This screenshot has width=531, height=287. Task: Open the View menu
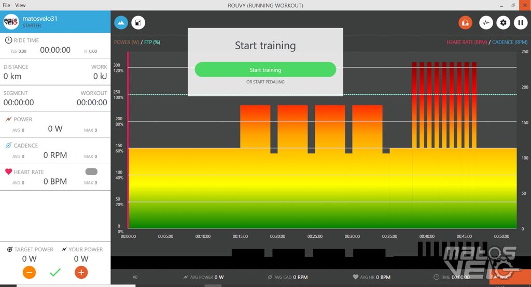(x=20, y=5)
